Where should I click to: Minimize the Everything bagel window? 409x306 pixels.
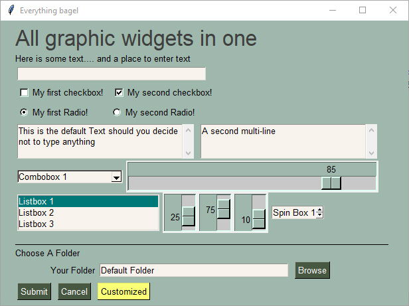tap(333, 11)
